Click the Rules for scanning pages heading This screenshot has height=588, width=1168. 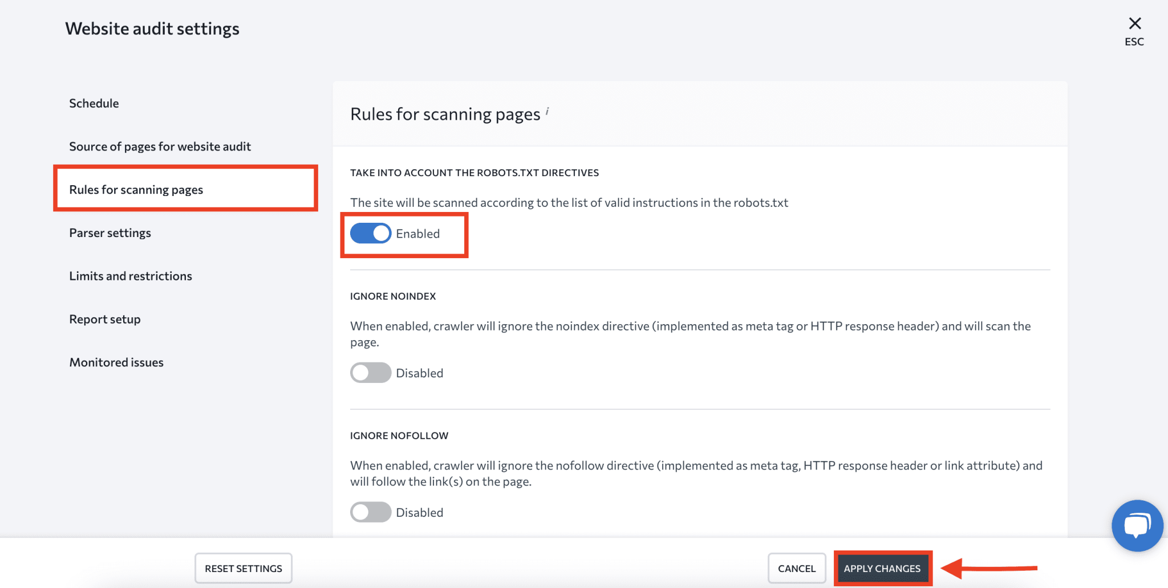[444, 113]
